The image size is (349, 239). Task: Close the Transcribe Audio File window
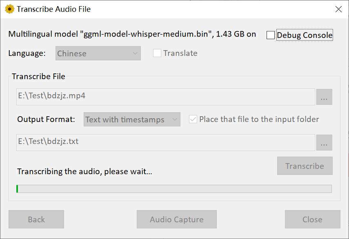pyautogui.click(x=338, y=9)
